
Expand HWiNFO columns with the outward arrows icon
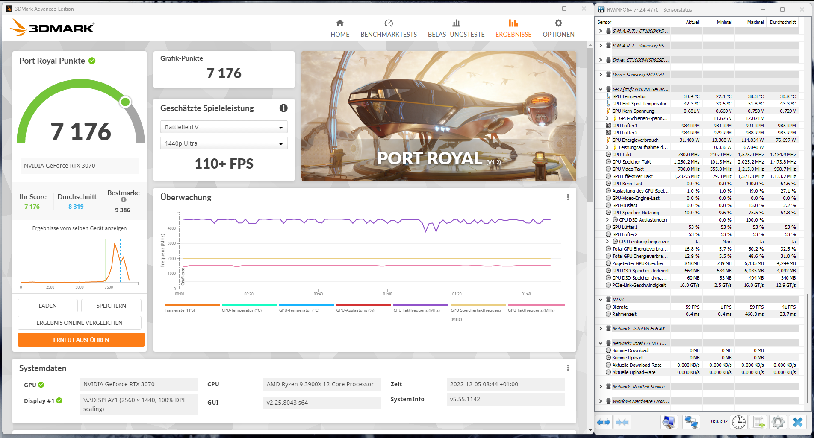pyautogui.click(x=604, y=422)
